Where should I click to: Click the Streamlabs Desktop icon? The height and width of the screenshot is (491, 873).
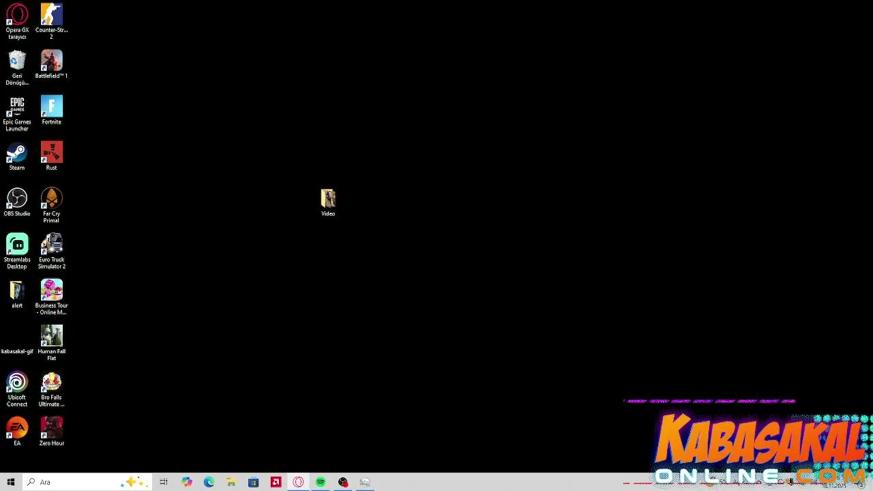pyautogui.click(x=17, y=251)
